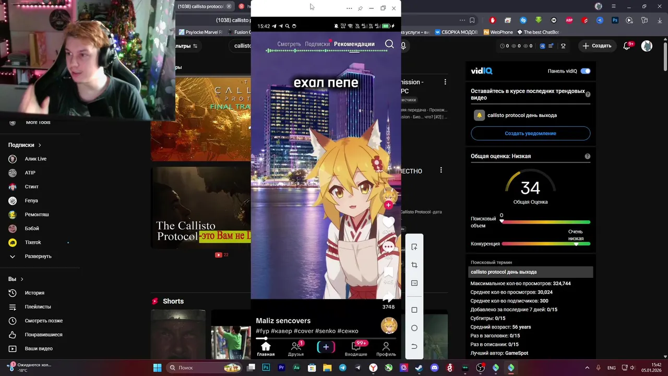Close the callisto protocol browser tab
Image resolution: width=668 pixels, height=376 pixels.
pos(229,6)
